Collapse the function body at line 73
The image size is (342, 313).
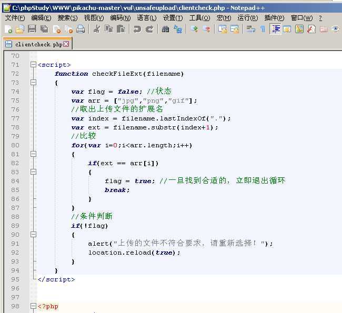tap(33, 83)
